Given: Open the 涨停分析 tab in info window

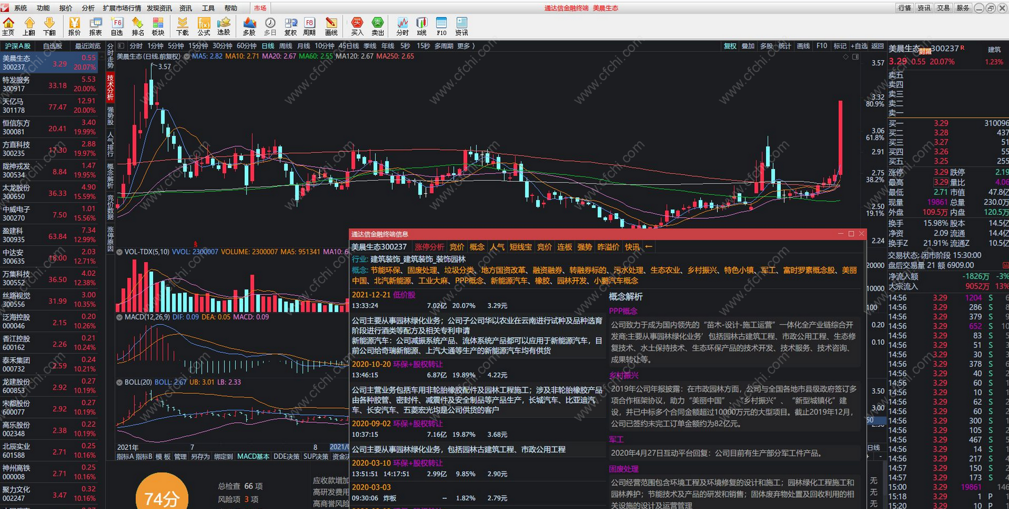Looking at the screenshot, I should coord(429,247).
